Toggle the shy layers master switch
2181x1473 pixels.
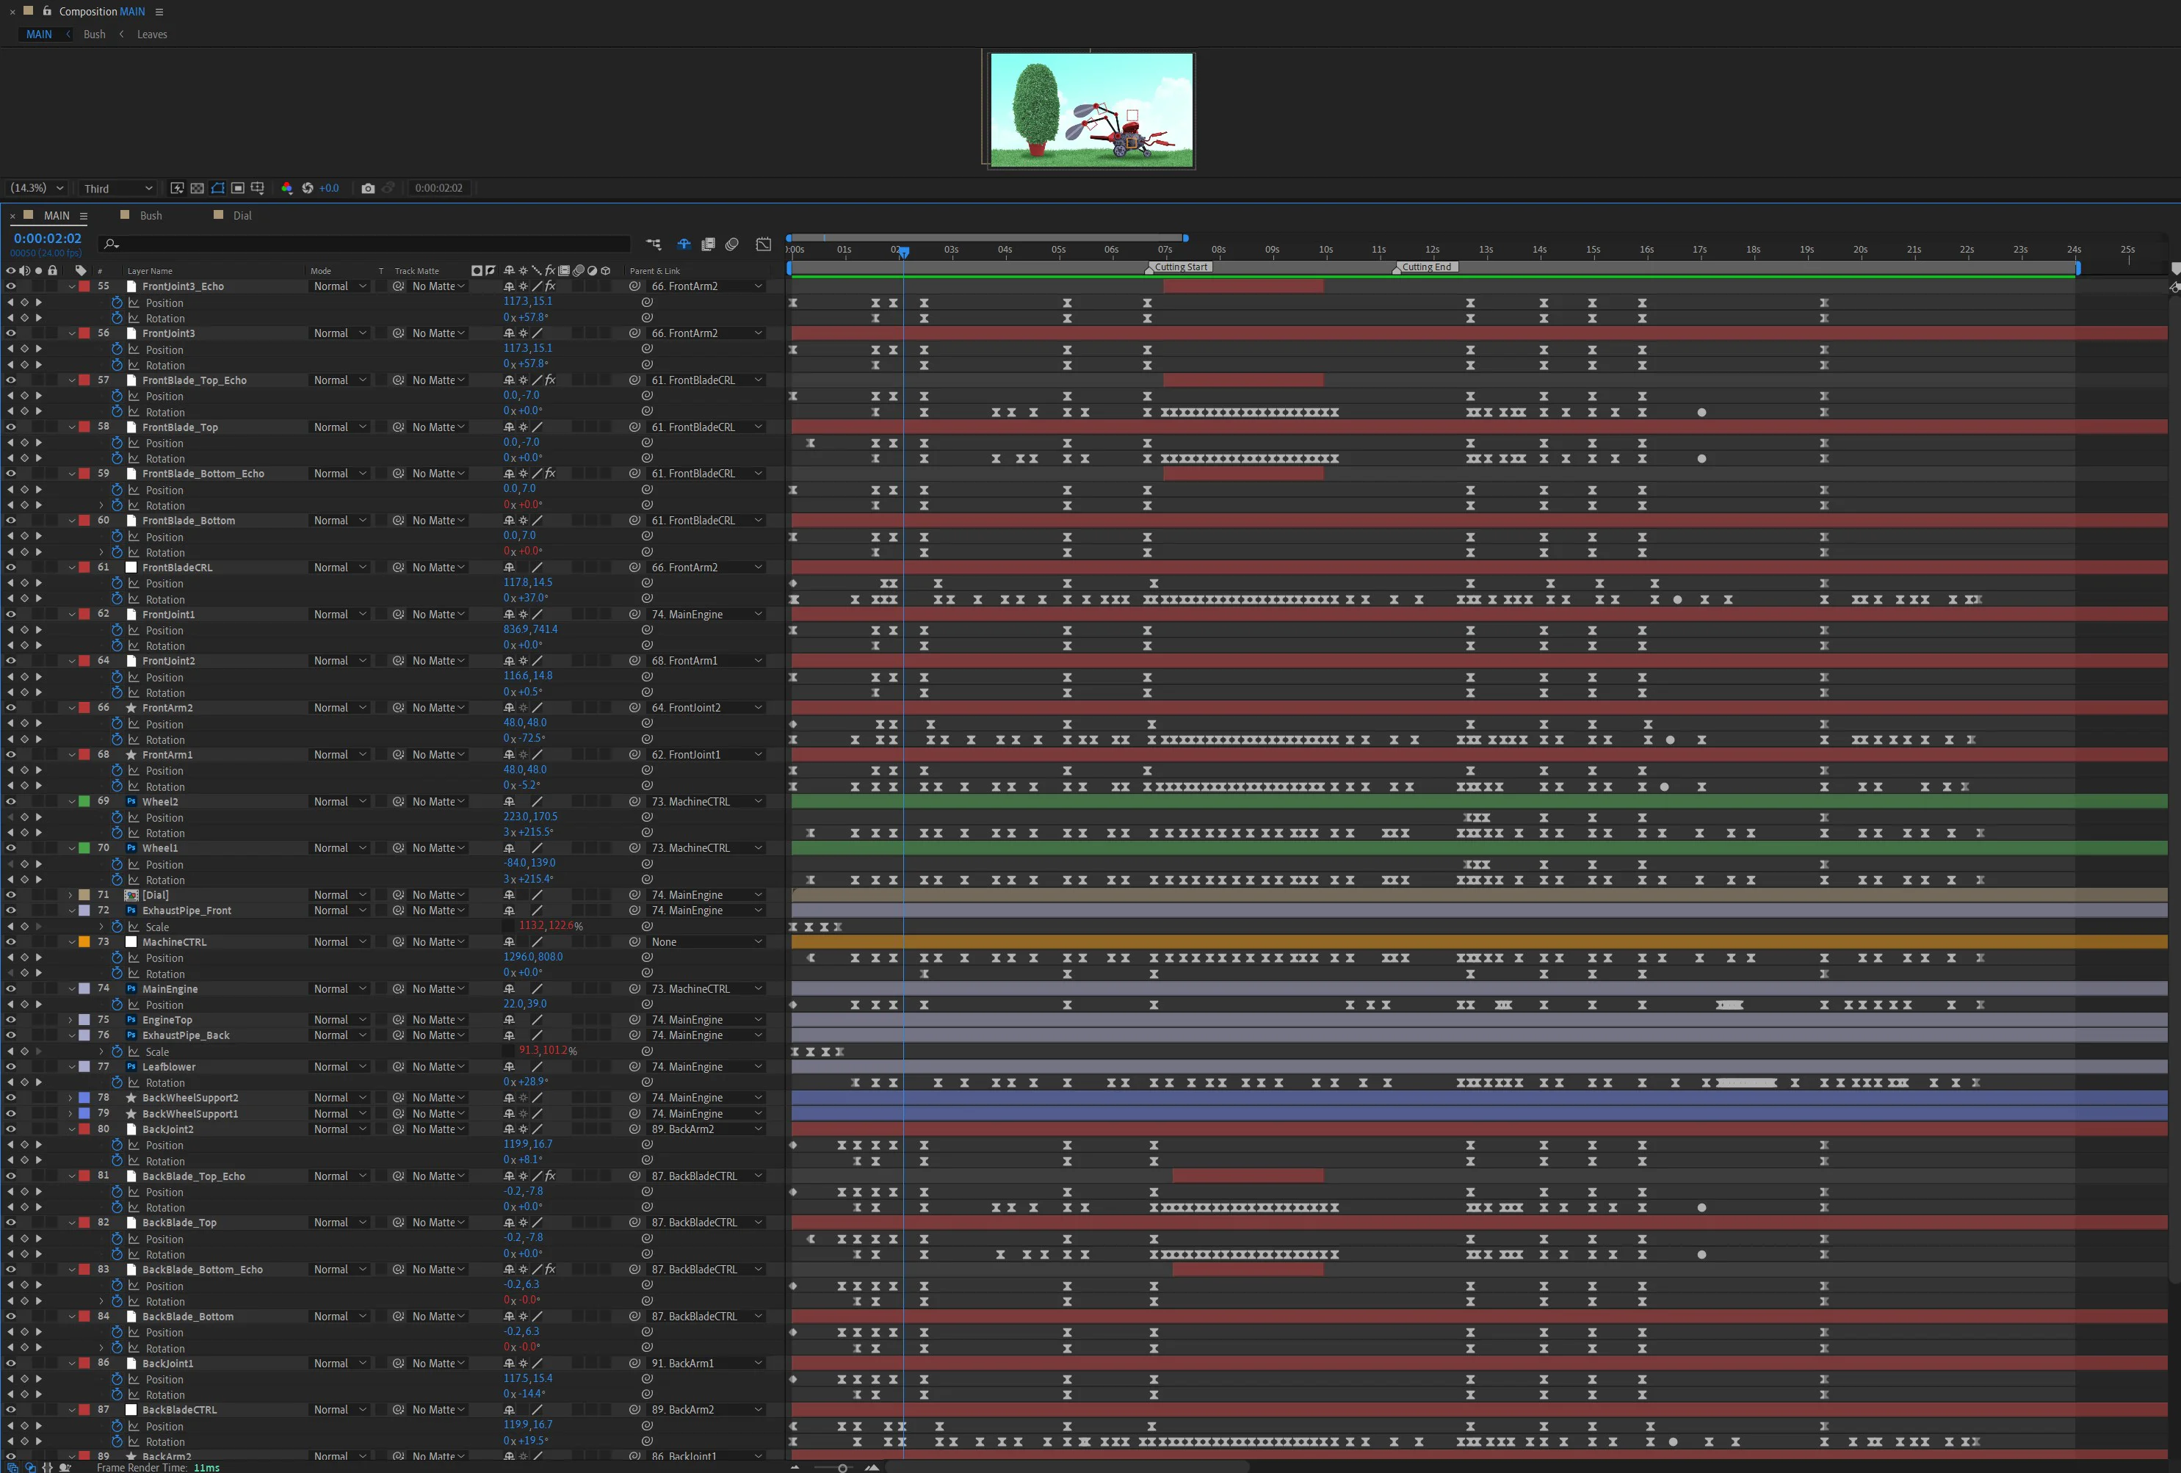tap(684, 244)
